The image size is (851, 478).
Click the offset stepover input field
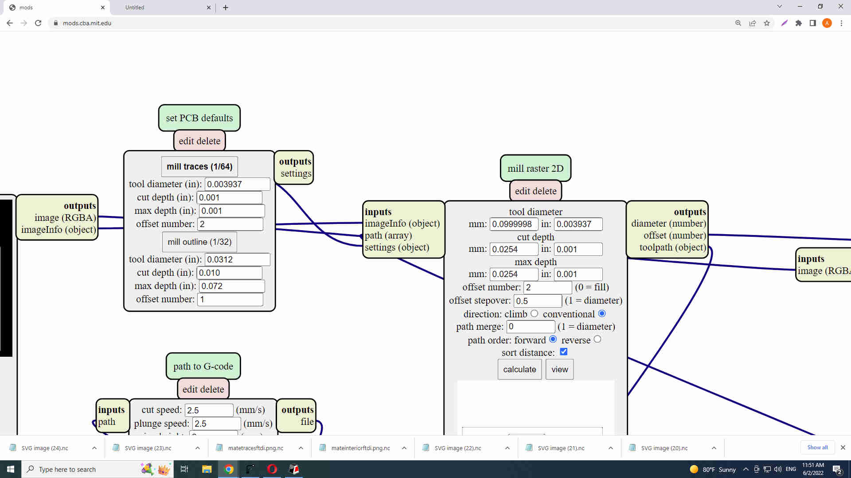click(x=538, y=301)
